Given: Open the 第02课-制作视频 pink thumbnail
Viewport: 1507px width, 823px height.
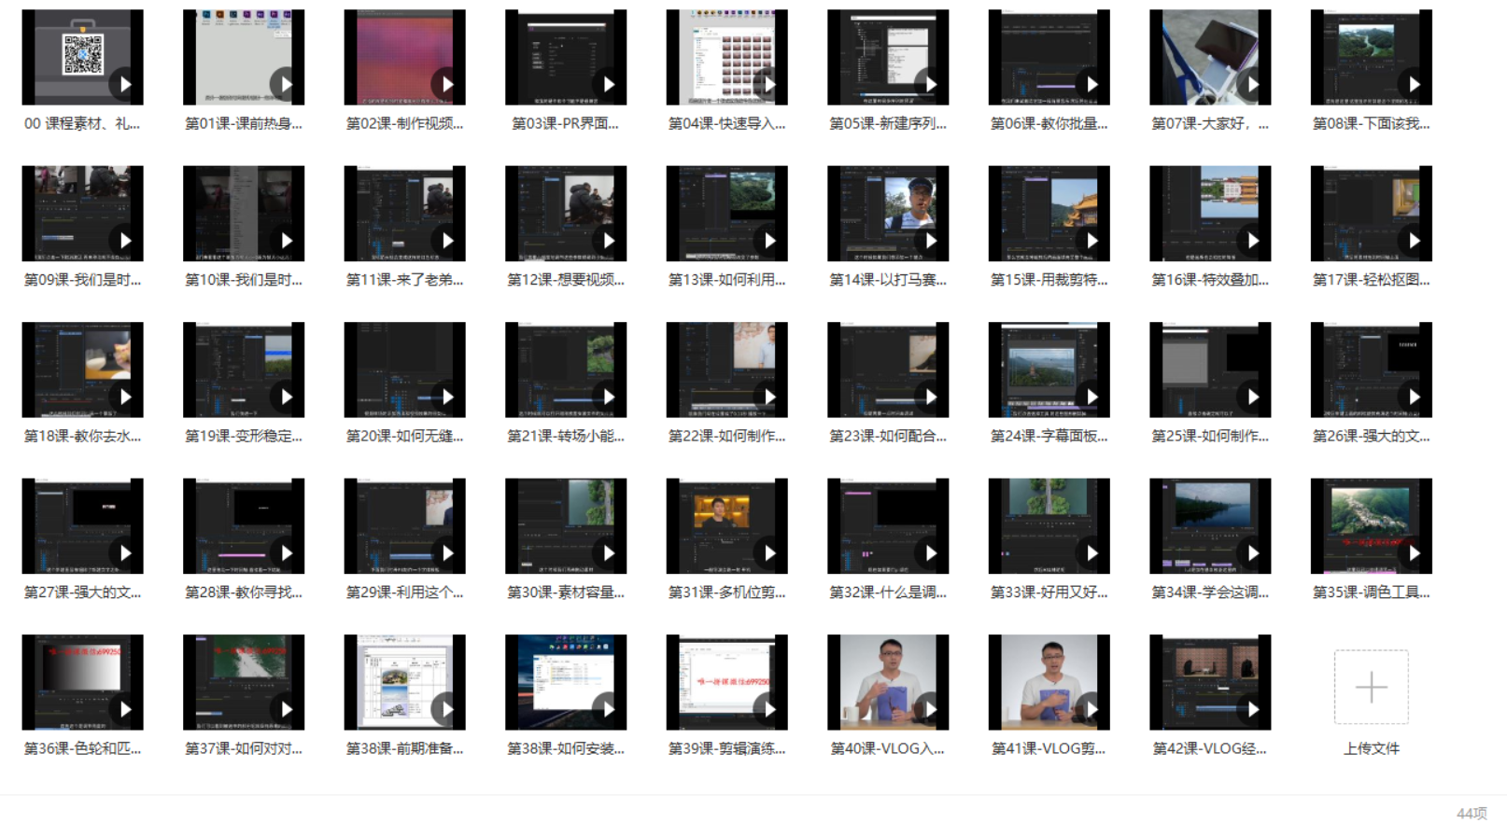Looking at the screenshot, I should point(404,57).
